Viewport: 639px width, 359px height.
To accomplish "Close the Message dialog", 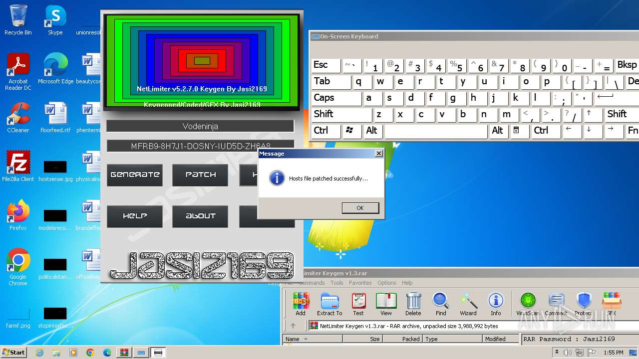I will click(x=378, y=154).
